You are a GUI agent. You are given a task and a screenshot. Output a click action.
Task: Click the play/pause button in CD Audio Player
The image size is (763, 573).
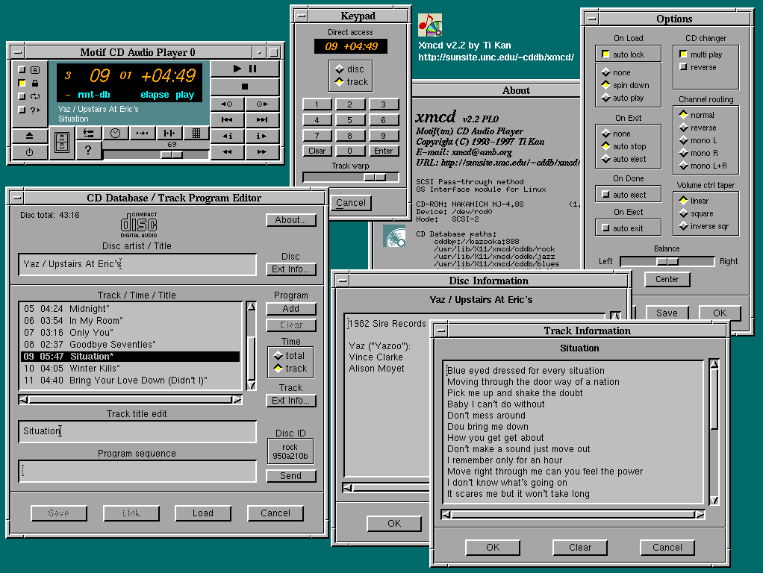coord(245,69)
